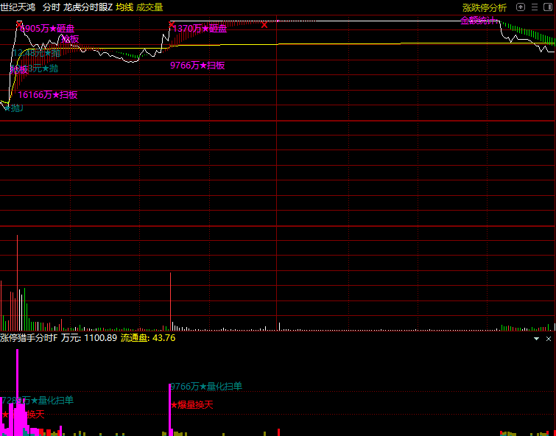Click the 爆量换天 marker near the magenta spike
Screen dimensions: 556x436
tap(192, 404)
